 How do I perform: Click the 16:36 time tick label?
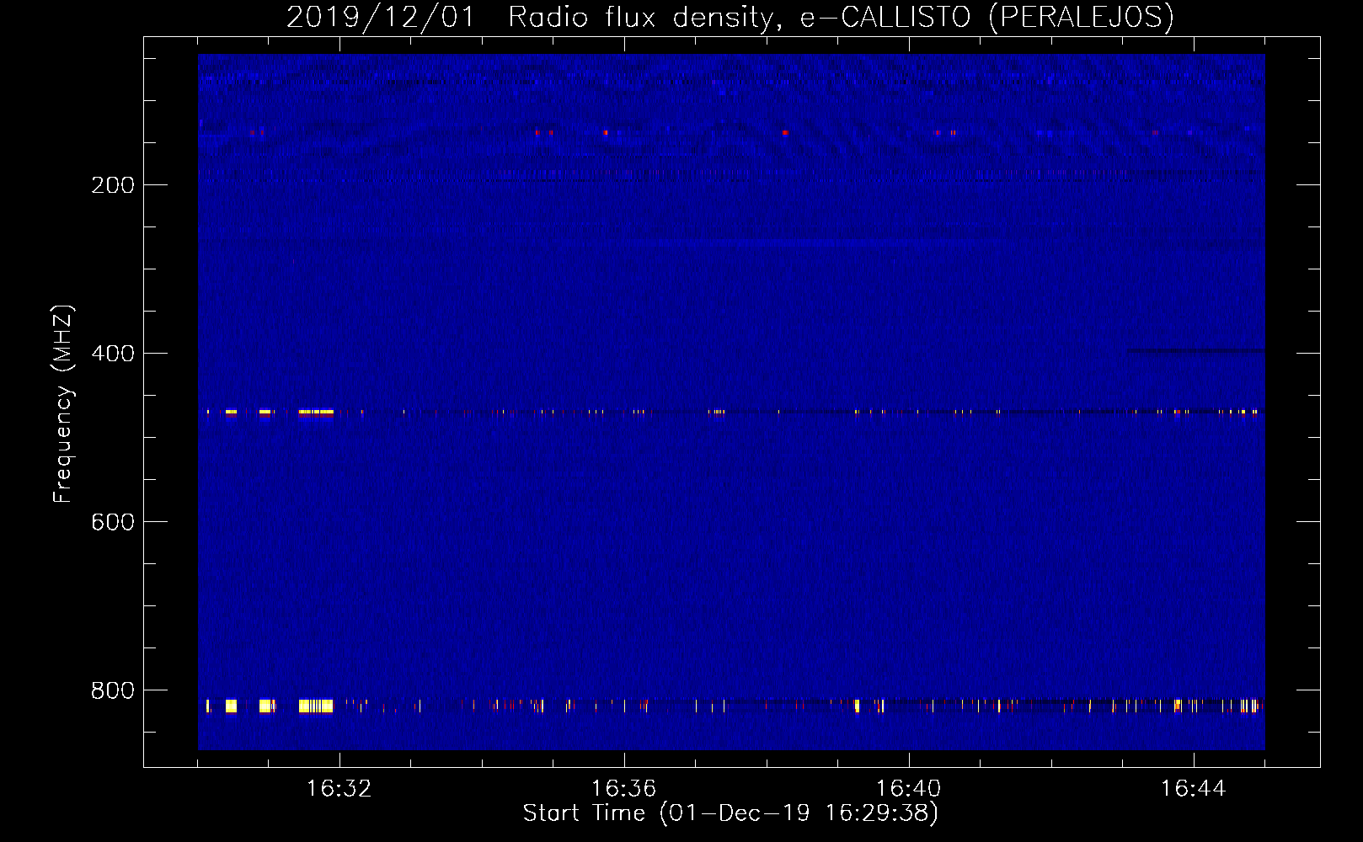tap(623, 789)
